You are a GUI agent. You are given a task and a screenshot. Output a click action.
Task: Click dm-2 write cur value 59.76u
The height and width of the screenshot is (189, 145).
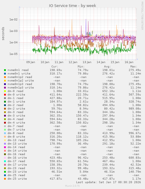point(57,109)
